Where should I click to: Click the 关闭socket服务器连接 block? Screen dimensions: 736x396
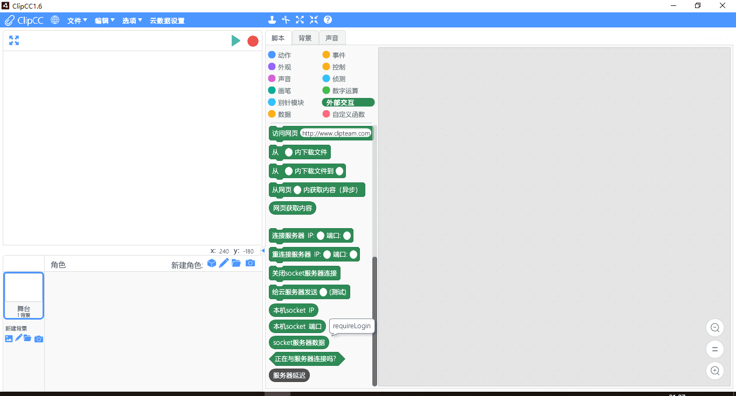point(304,273)
